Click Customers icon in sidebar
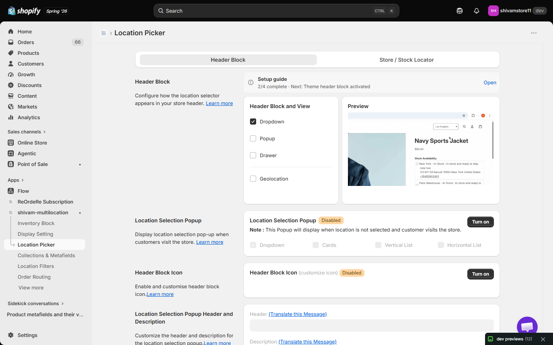This screenshot has height=345, width=553. click(11, 64)
